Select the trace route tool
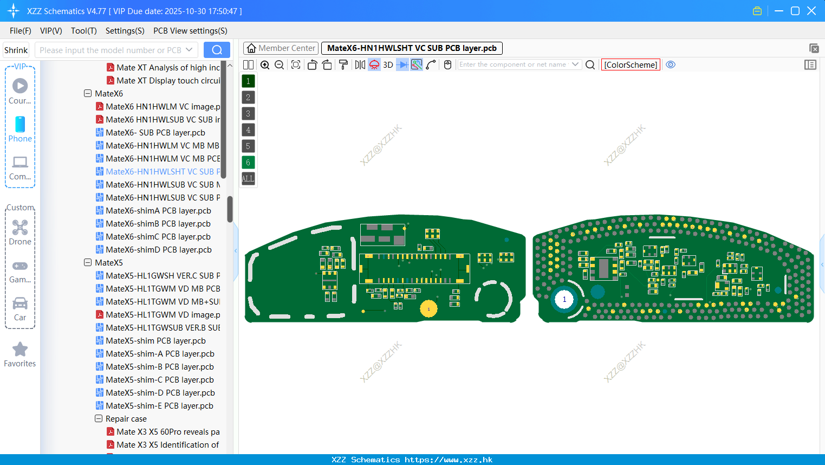 point(431,64)
